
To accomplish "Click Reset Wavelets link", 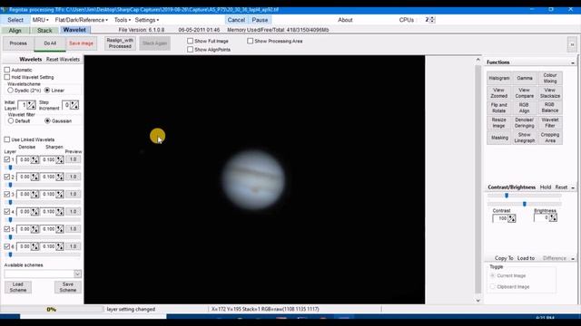I will point(63,59).
